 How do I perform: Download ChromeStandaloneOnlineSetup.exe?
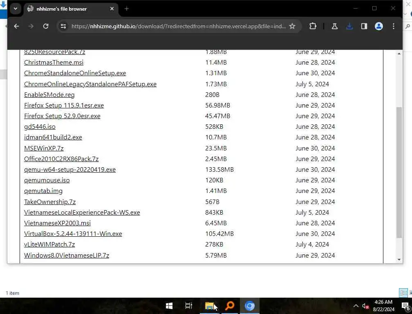click(75, 73)
